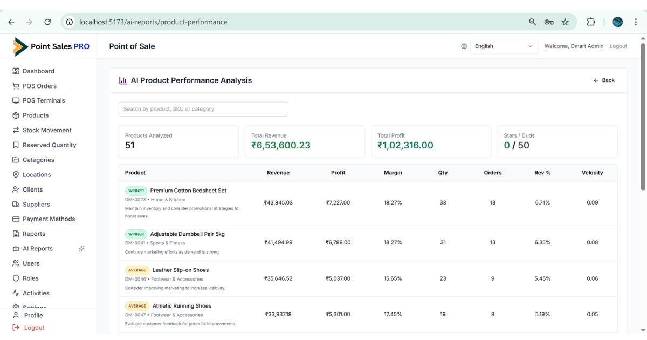Click the Activities pulse icon

click(x=16, y=293)
